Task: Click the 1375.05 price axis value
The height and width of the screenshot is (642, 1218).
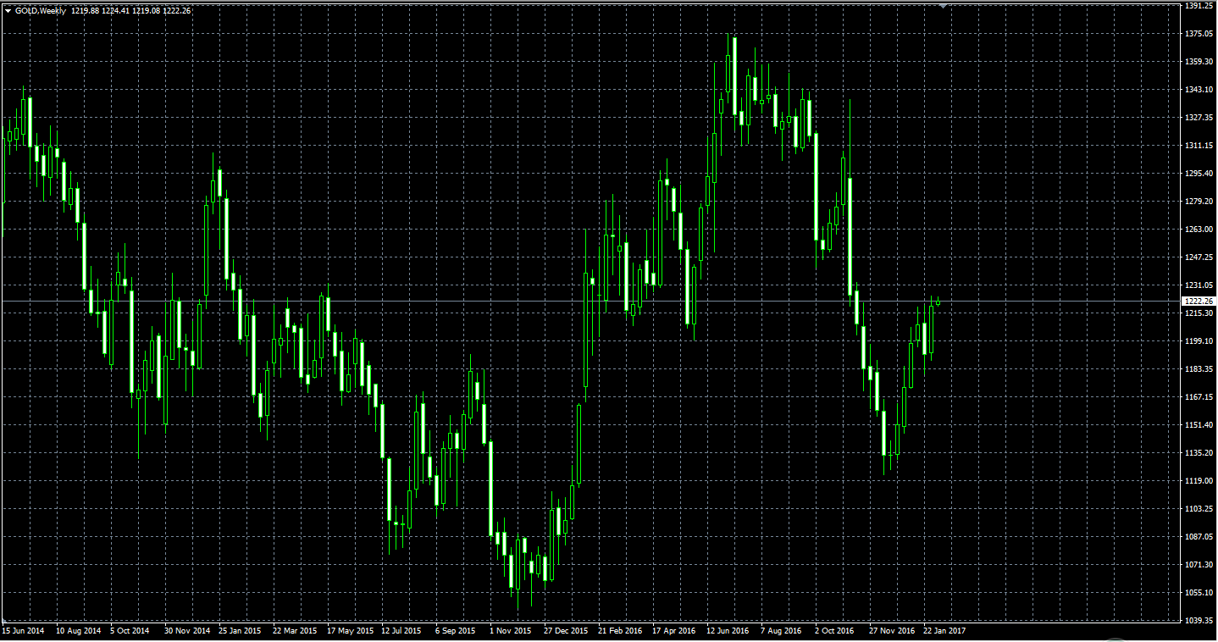Action: [1199, 34]
